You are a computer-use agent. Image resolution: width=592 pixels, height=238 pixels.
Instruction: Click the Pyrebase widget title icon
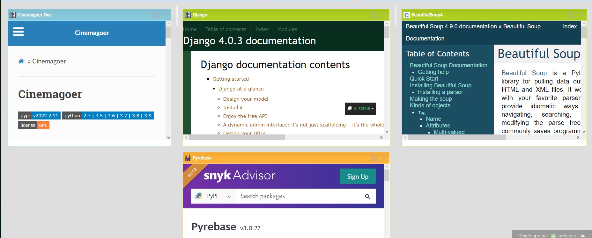coord(188,158)
